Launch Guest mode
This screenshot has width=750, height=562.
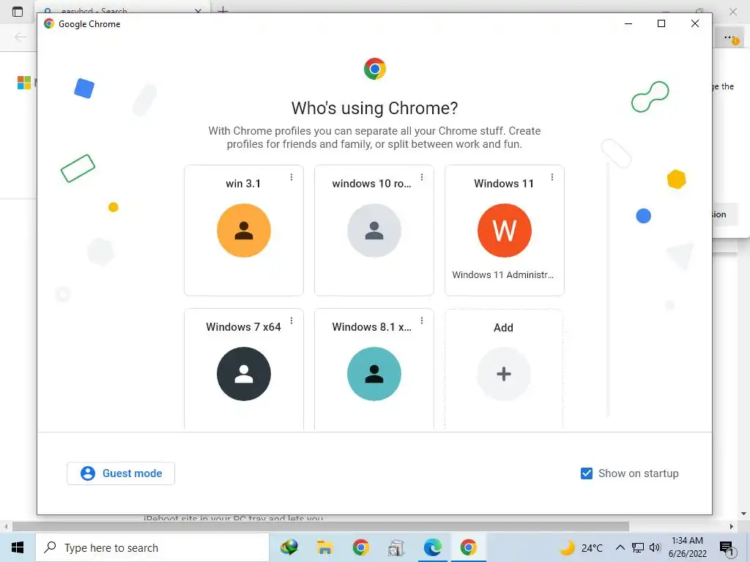[x=121, y=473]
